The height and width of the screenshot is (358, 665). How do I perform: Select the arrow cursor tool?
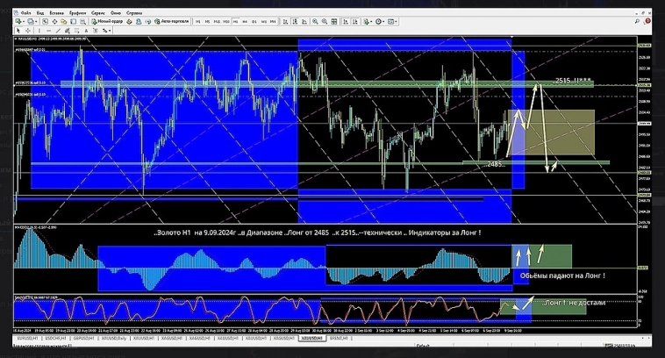(x=18, y=31)
